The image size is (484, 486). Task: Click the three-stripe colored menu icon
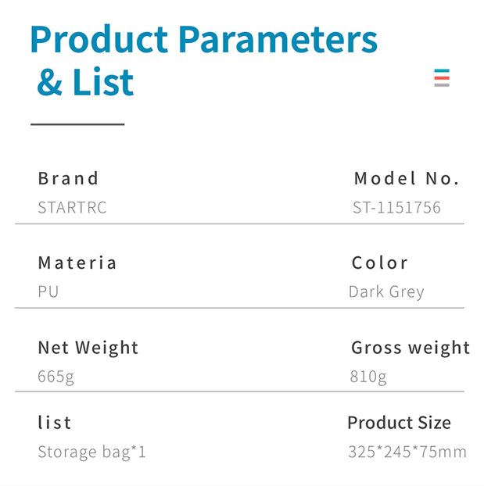[x=442, y=78]
